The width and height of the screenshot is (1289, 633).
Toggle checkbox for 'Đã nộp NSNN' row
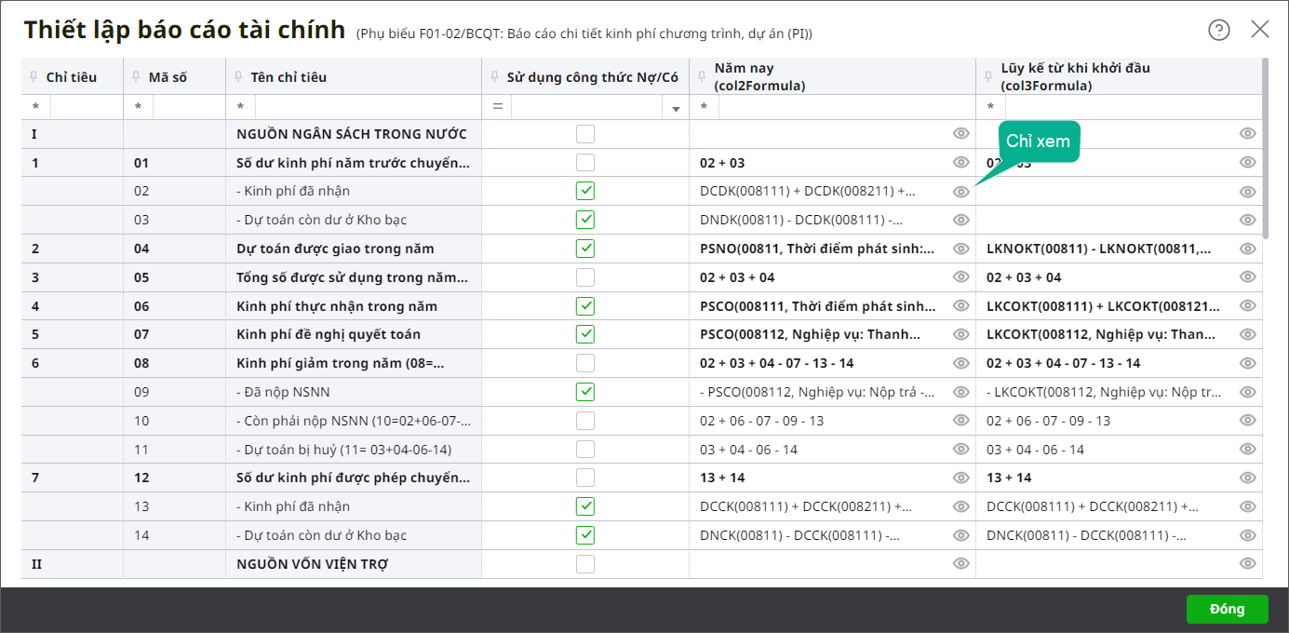(584, 392)
